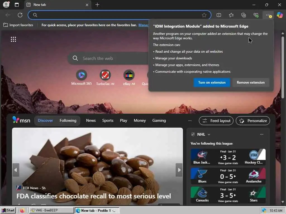Select the Discover feed tab
This screenshot has height=214, width=286.
[46, 120]
